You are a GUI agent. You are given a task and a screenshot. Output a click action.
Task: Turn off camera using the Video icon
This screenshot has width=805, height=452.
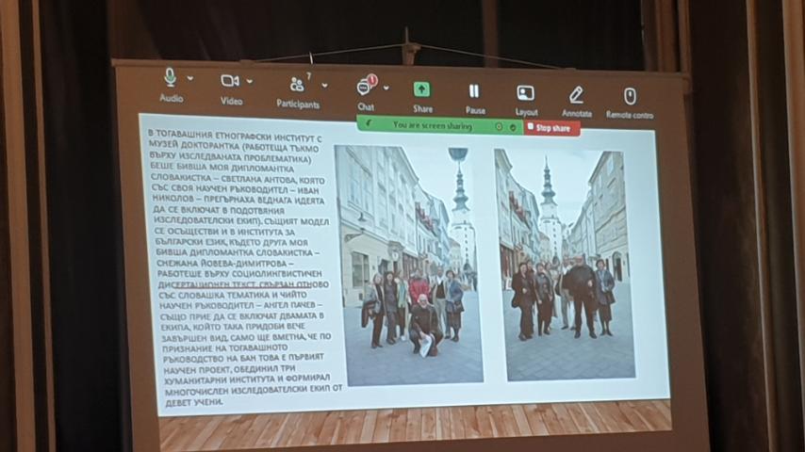point(230,81)
